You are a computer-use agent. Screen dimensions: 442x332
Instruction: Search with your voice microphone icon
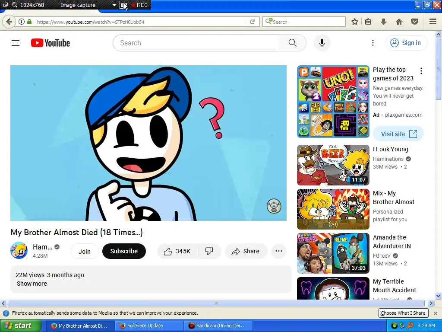[x=322, y=43]
